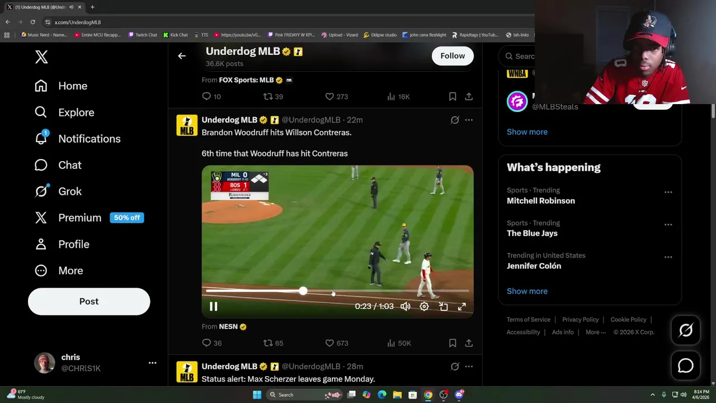Open Grok from the sidebar

coord(58,191)
